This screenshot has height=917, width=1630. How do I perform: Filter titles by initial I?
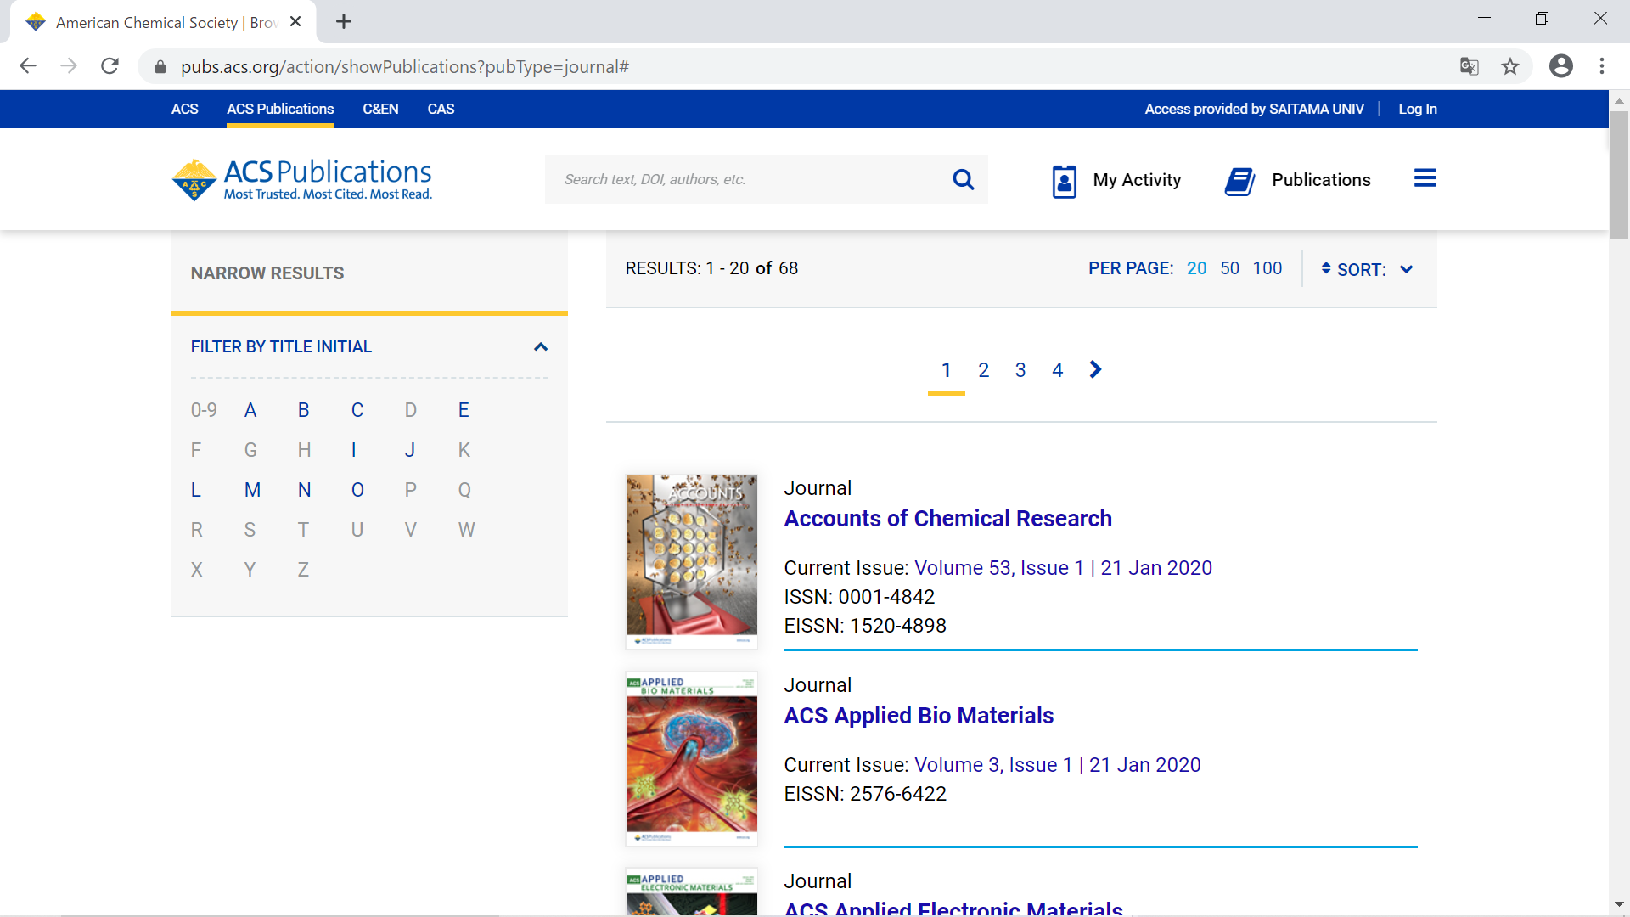(354, 450)
